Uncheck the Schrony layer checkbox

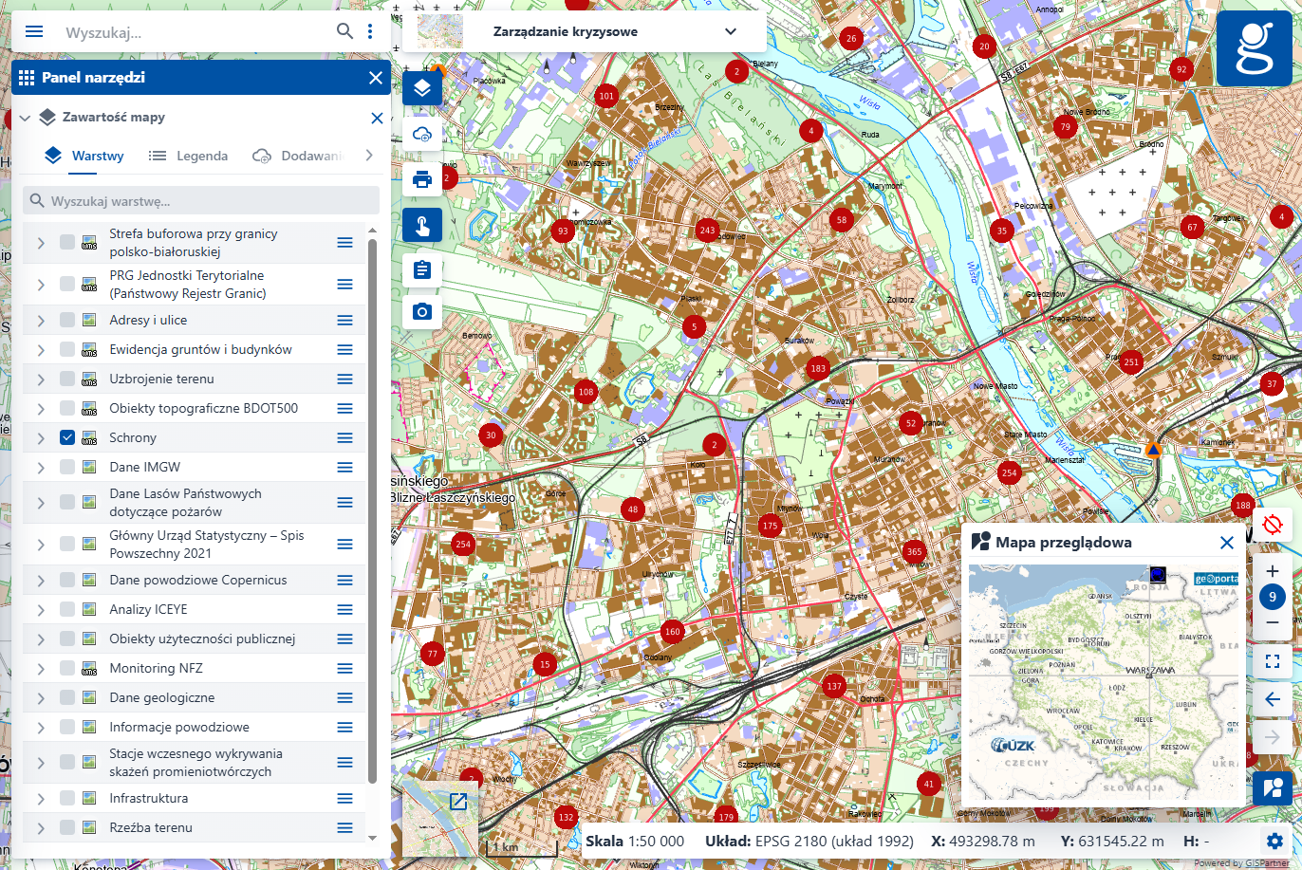point(67,437)
